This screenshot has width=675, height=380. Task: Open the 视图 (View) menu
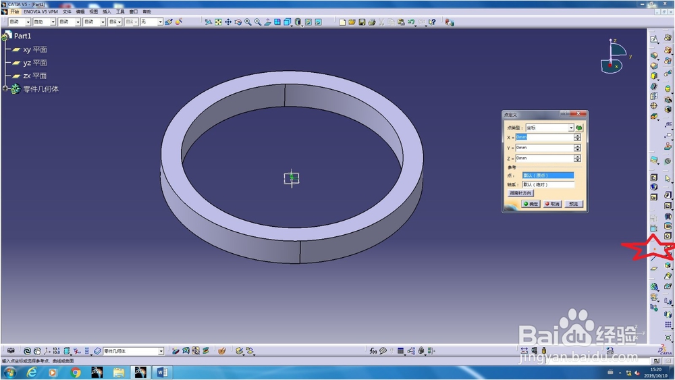93,11
